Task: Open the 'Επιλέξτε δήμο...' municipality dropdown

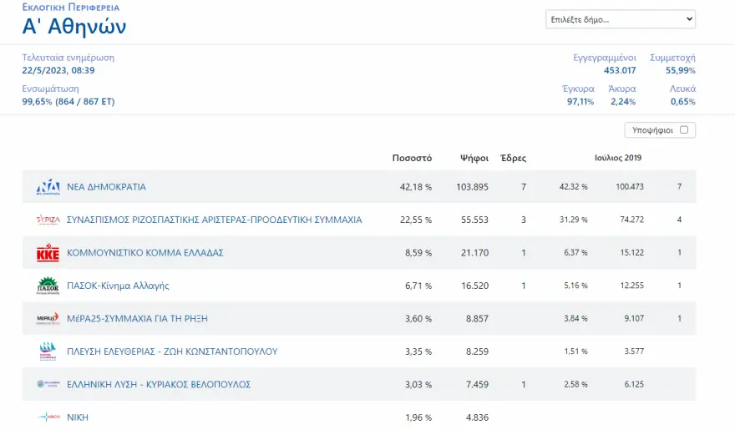Action: pyautogui.click(x=620, y=19)
